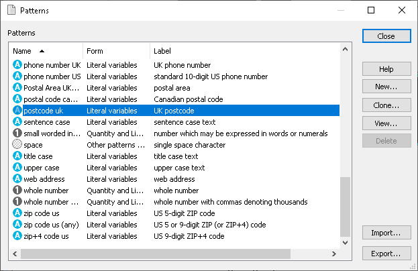The image size is (418, 271).
Task: Click the icon next to zip+4 code us
Action: coord(17,236)
